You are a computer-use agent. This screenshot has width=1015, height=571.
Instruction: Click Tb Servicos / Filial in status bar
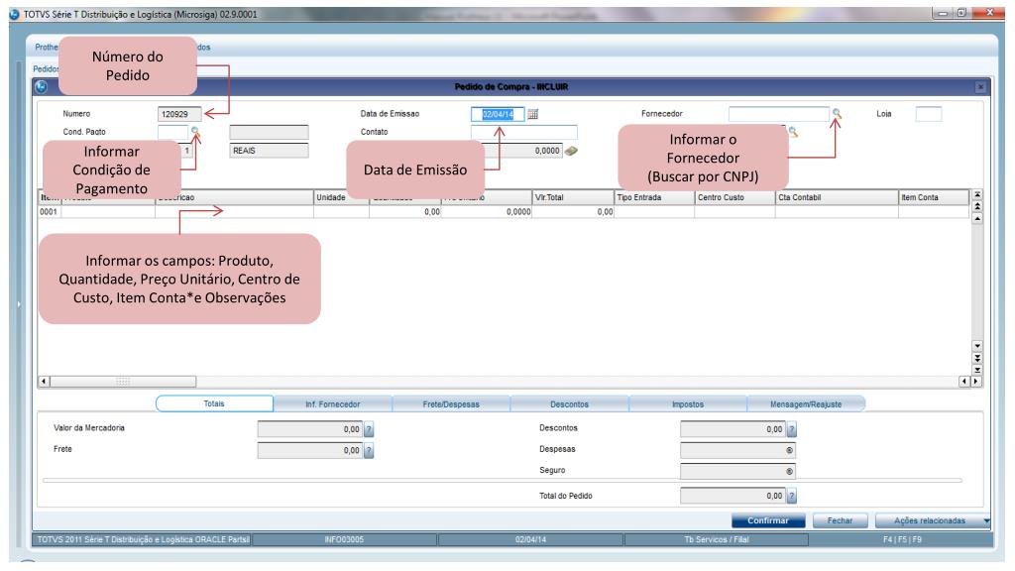[x=717, y=540]
